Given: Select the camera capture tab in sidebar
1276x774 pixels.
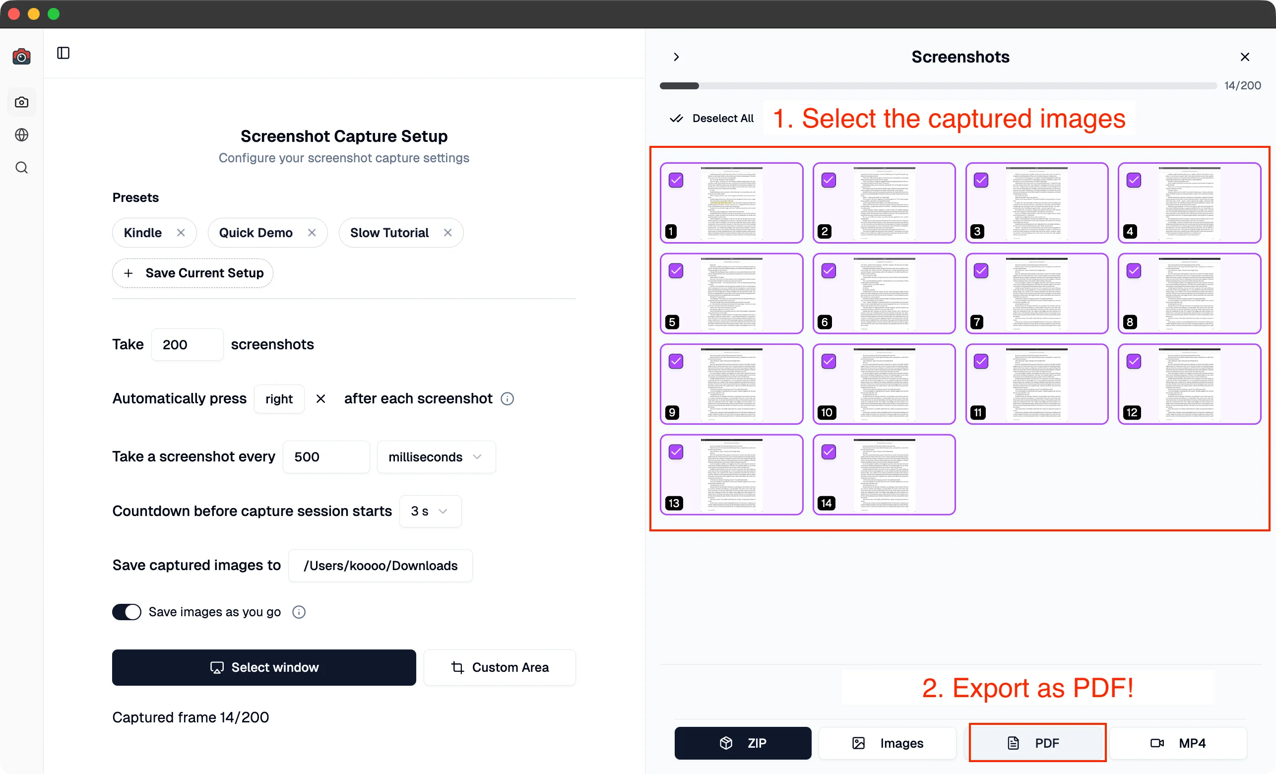Looking at the screenshot, I should tap(21, 102).
